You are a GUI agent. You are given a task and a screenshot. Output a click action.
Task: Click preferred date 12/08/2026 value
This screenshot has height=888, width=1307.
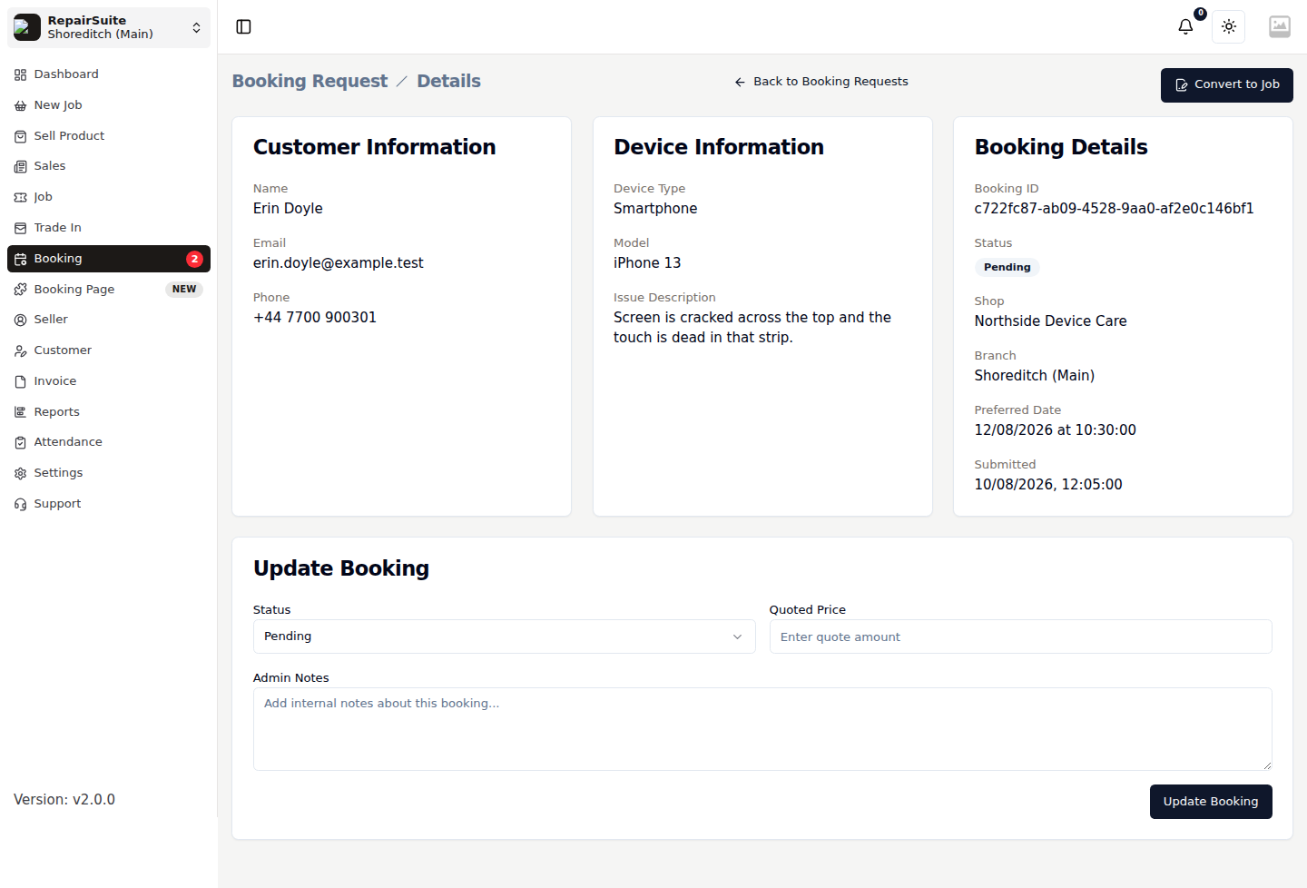tap(1055, 430)
